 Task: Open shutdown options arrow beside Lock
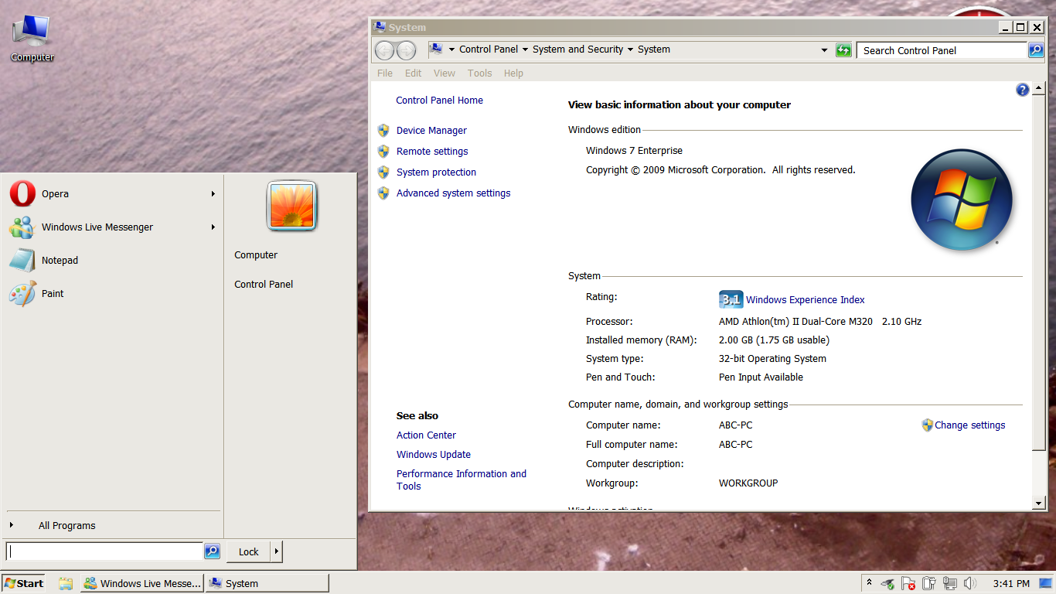[277, 551]
